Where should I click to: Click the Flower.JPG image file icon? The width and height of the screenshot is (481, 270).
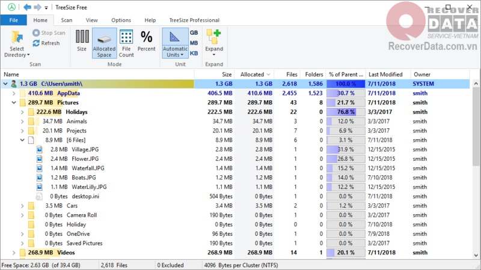coord(39,159)
